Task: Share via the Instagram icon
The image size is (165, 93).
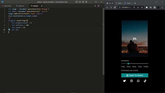Action: 131,81
